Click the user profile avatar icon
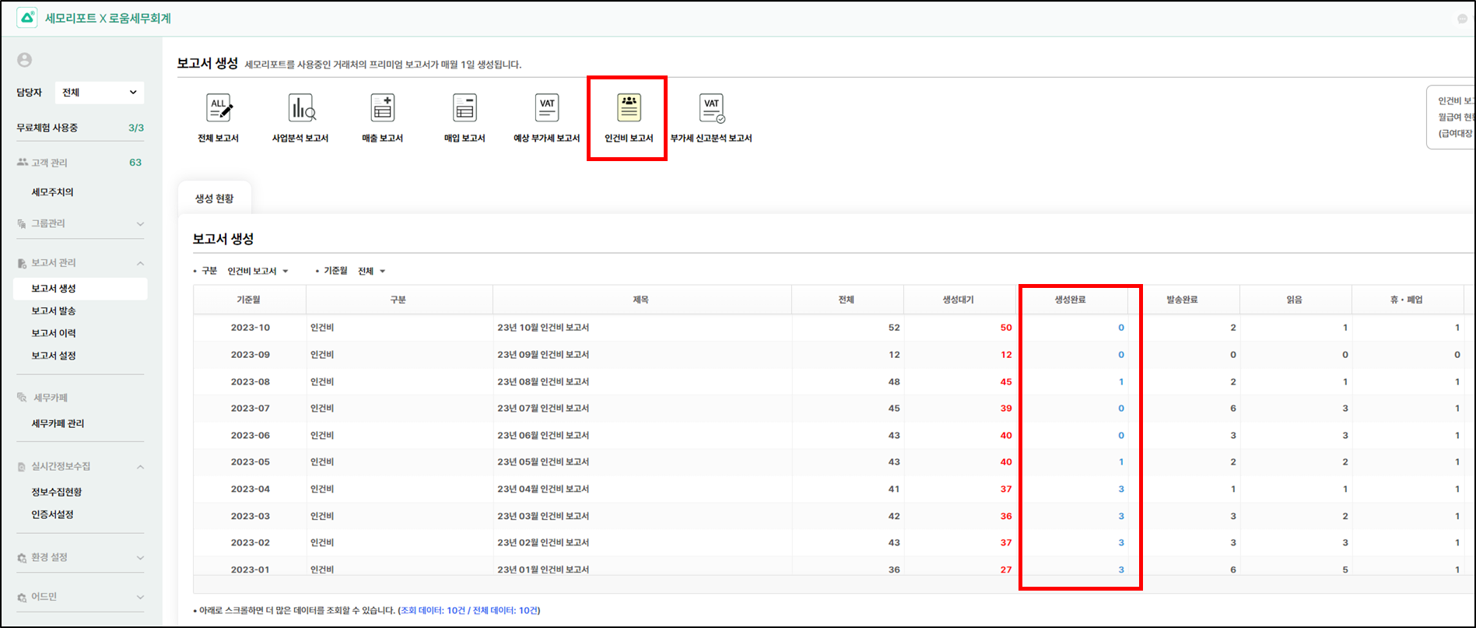Viewport: 1476px width, 628px height. click(25, 60)
